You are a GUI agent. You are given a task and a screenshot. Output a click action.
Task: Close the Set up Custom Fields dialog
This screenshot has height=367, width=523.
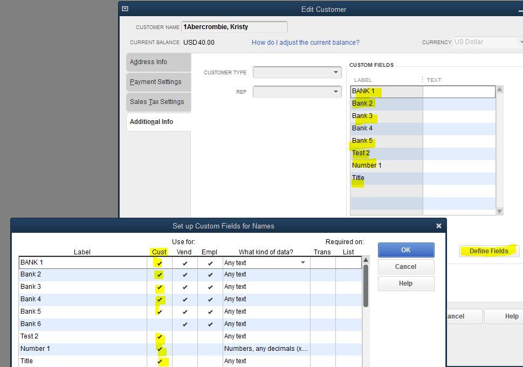click(438, 226)
